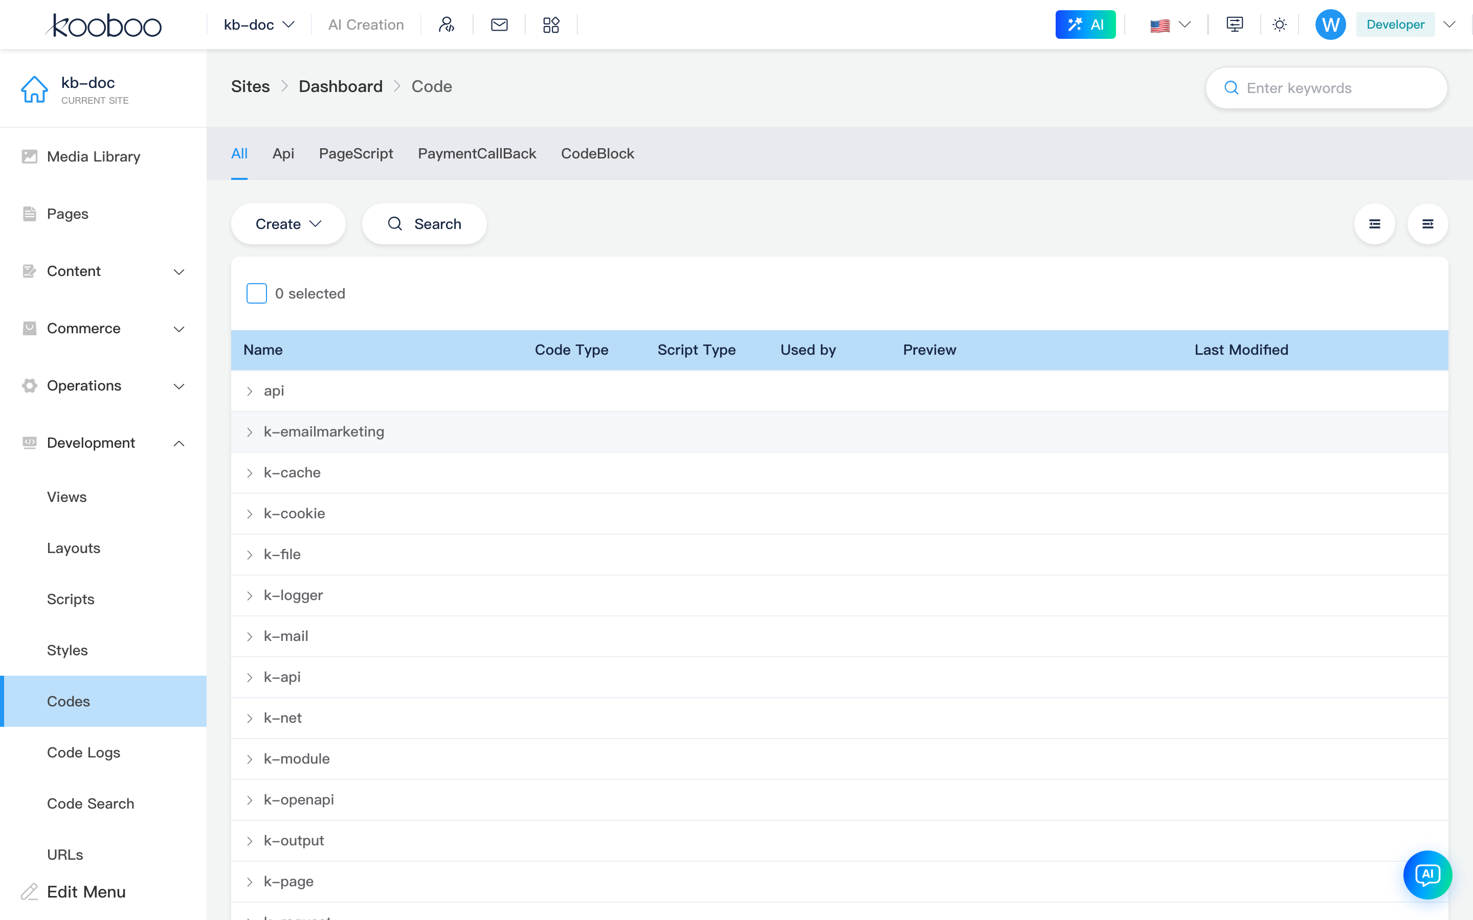Open Styles under Development
The image size is (1473, 920).
click(x=68, y=651)
